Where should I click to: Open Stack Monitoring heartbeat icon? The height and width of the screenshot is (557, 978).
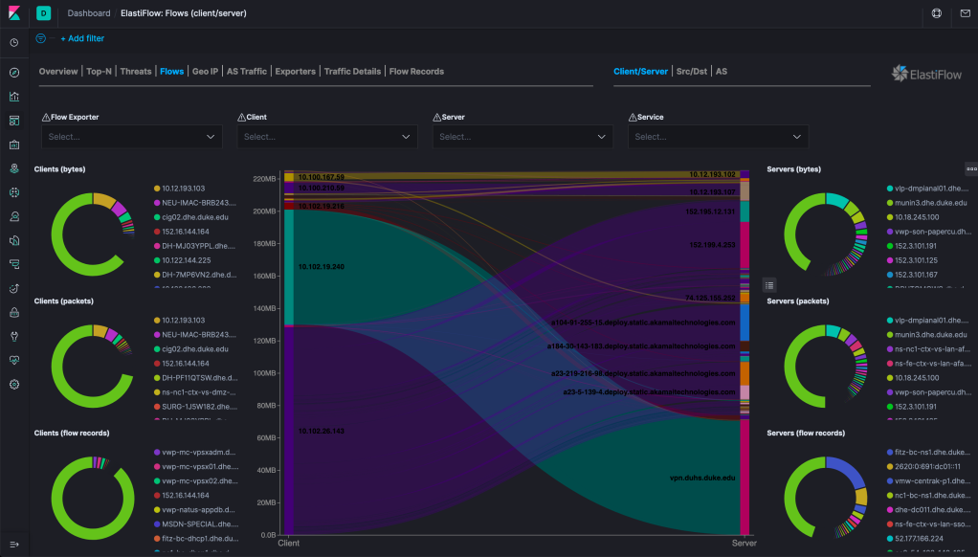[x=14, y=361]
